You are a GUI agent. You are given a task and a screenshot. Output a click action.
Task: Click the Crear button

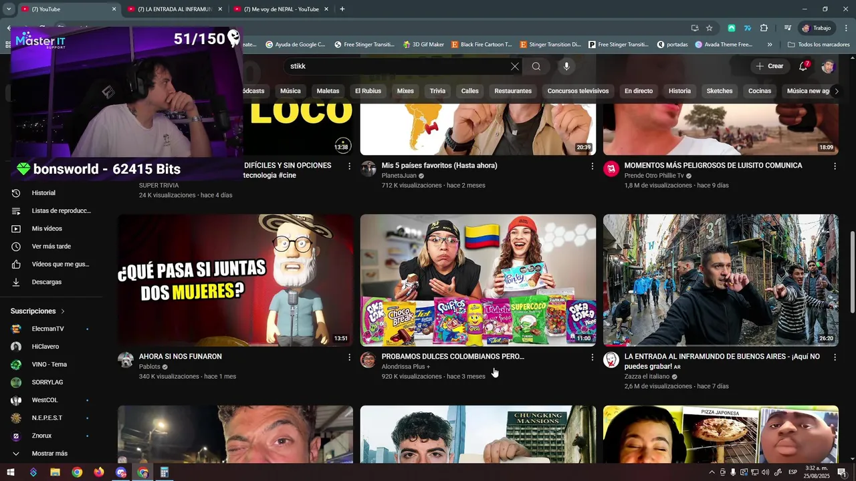tap(769, 66)
